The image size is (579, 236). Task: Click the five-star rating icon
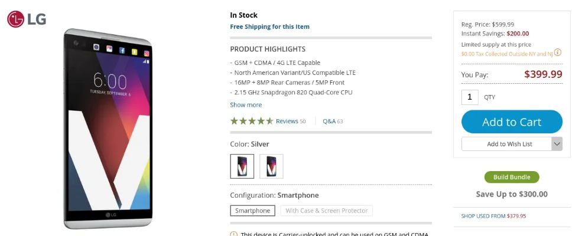point(252,121)
